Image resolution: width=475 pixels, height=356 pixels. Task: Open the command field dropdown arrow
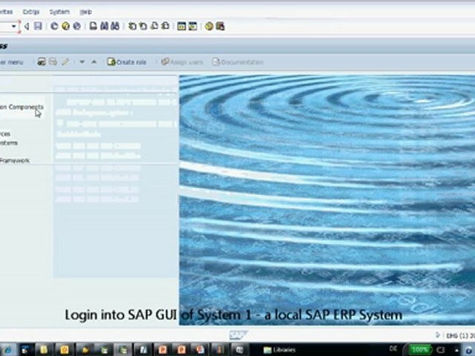(14, 26)
